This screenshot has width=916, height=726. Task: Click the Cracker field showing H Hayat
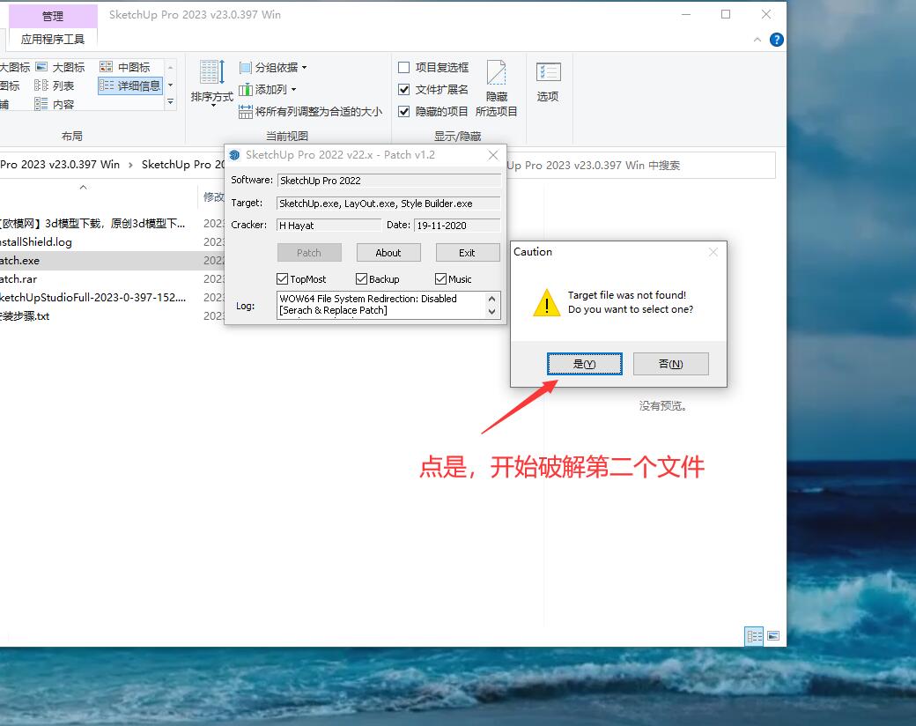329,225
